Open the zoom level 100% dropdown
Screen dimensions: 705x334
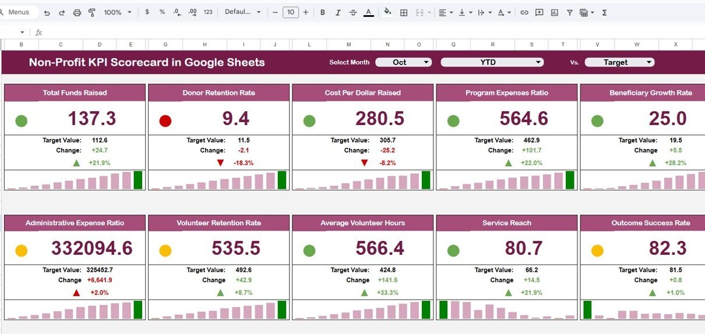(x=117, y=12)
